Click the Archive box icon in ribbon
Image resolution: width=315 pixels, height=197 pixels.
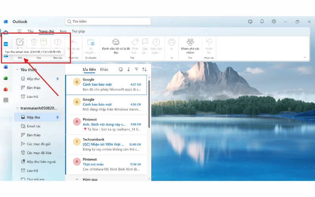coord(44,42)
